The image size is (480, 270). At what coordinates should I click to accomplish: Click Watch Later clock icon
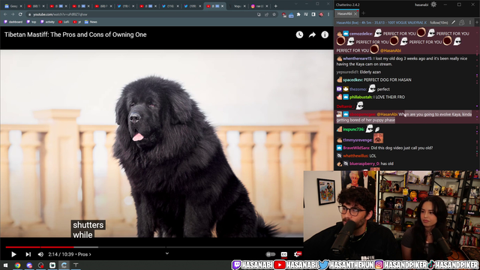[299, 34]
